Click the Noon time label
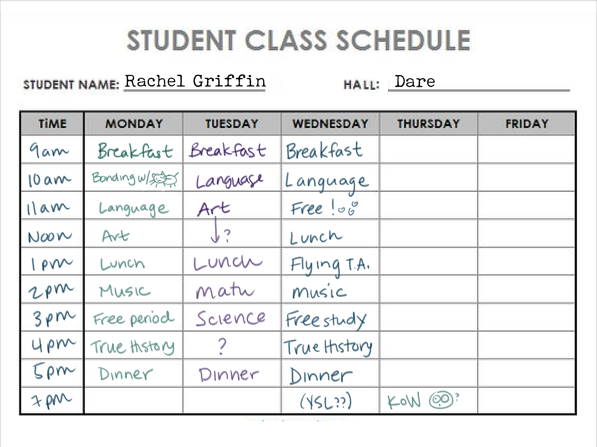597x447 pixels. [50, 237]
